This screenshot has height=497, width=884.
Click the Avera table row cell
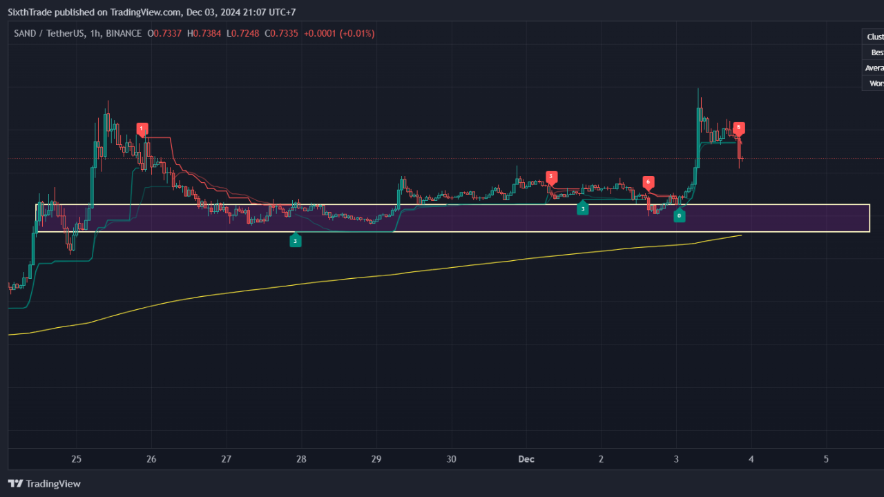873,68
